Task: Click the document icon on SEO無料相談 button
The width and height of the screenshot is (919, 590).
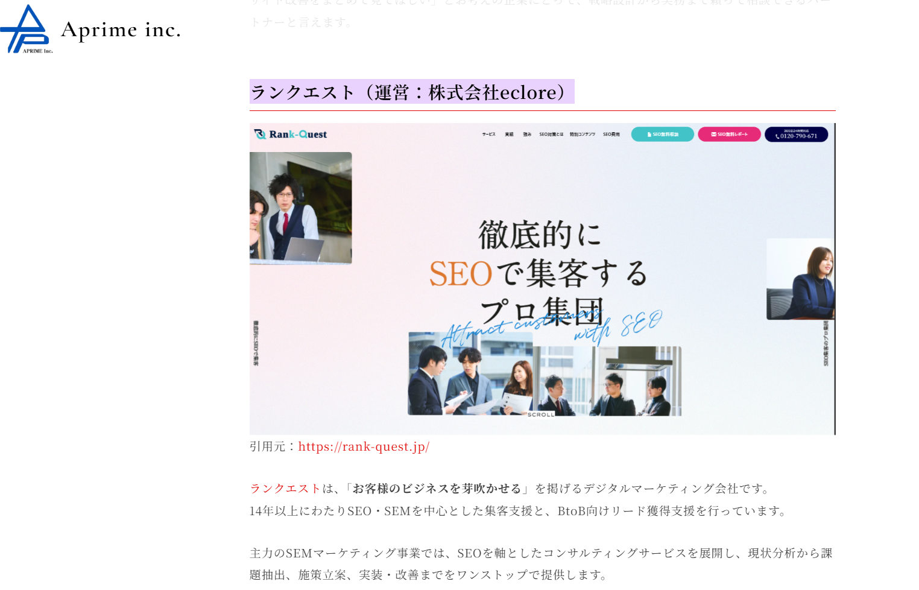Action: coord(649,135)
